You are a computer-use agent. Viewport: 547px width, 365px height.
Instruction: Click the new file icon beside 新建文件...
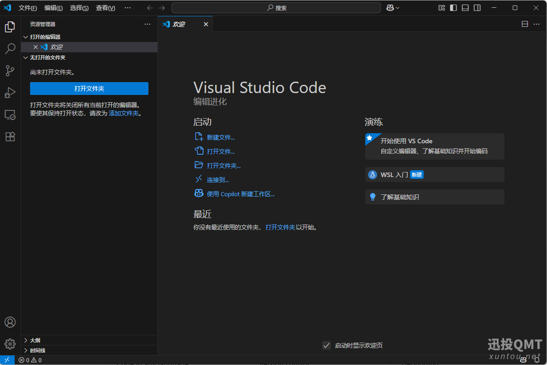coord(199,137)
